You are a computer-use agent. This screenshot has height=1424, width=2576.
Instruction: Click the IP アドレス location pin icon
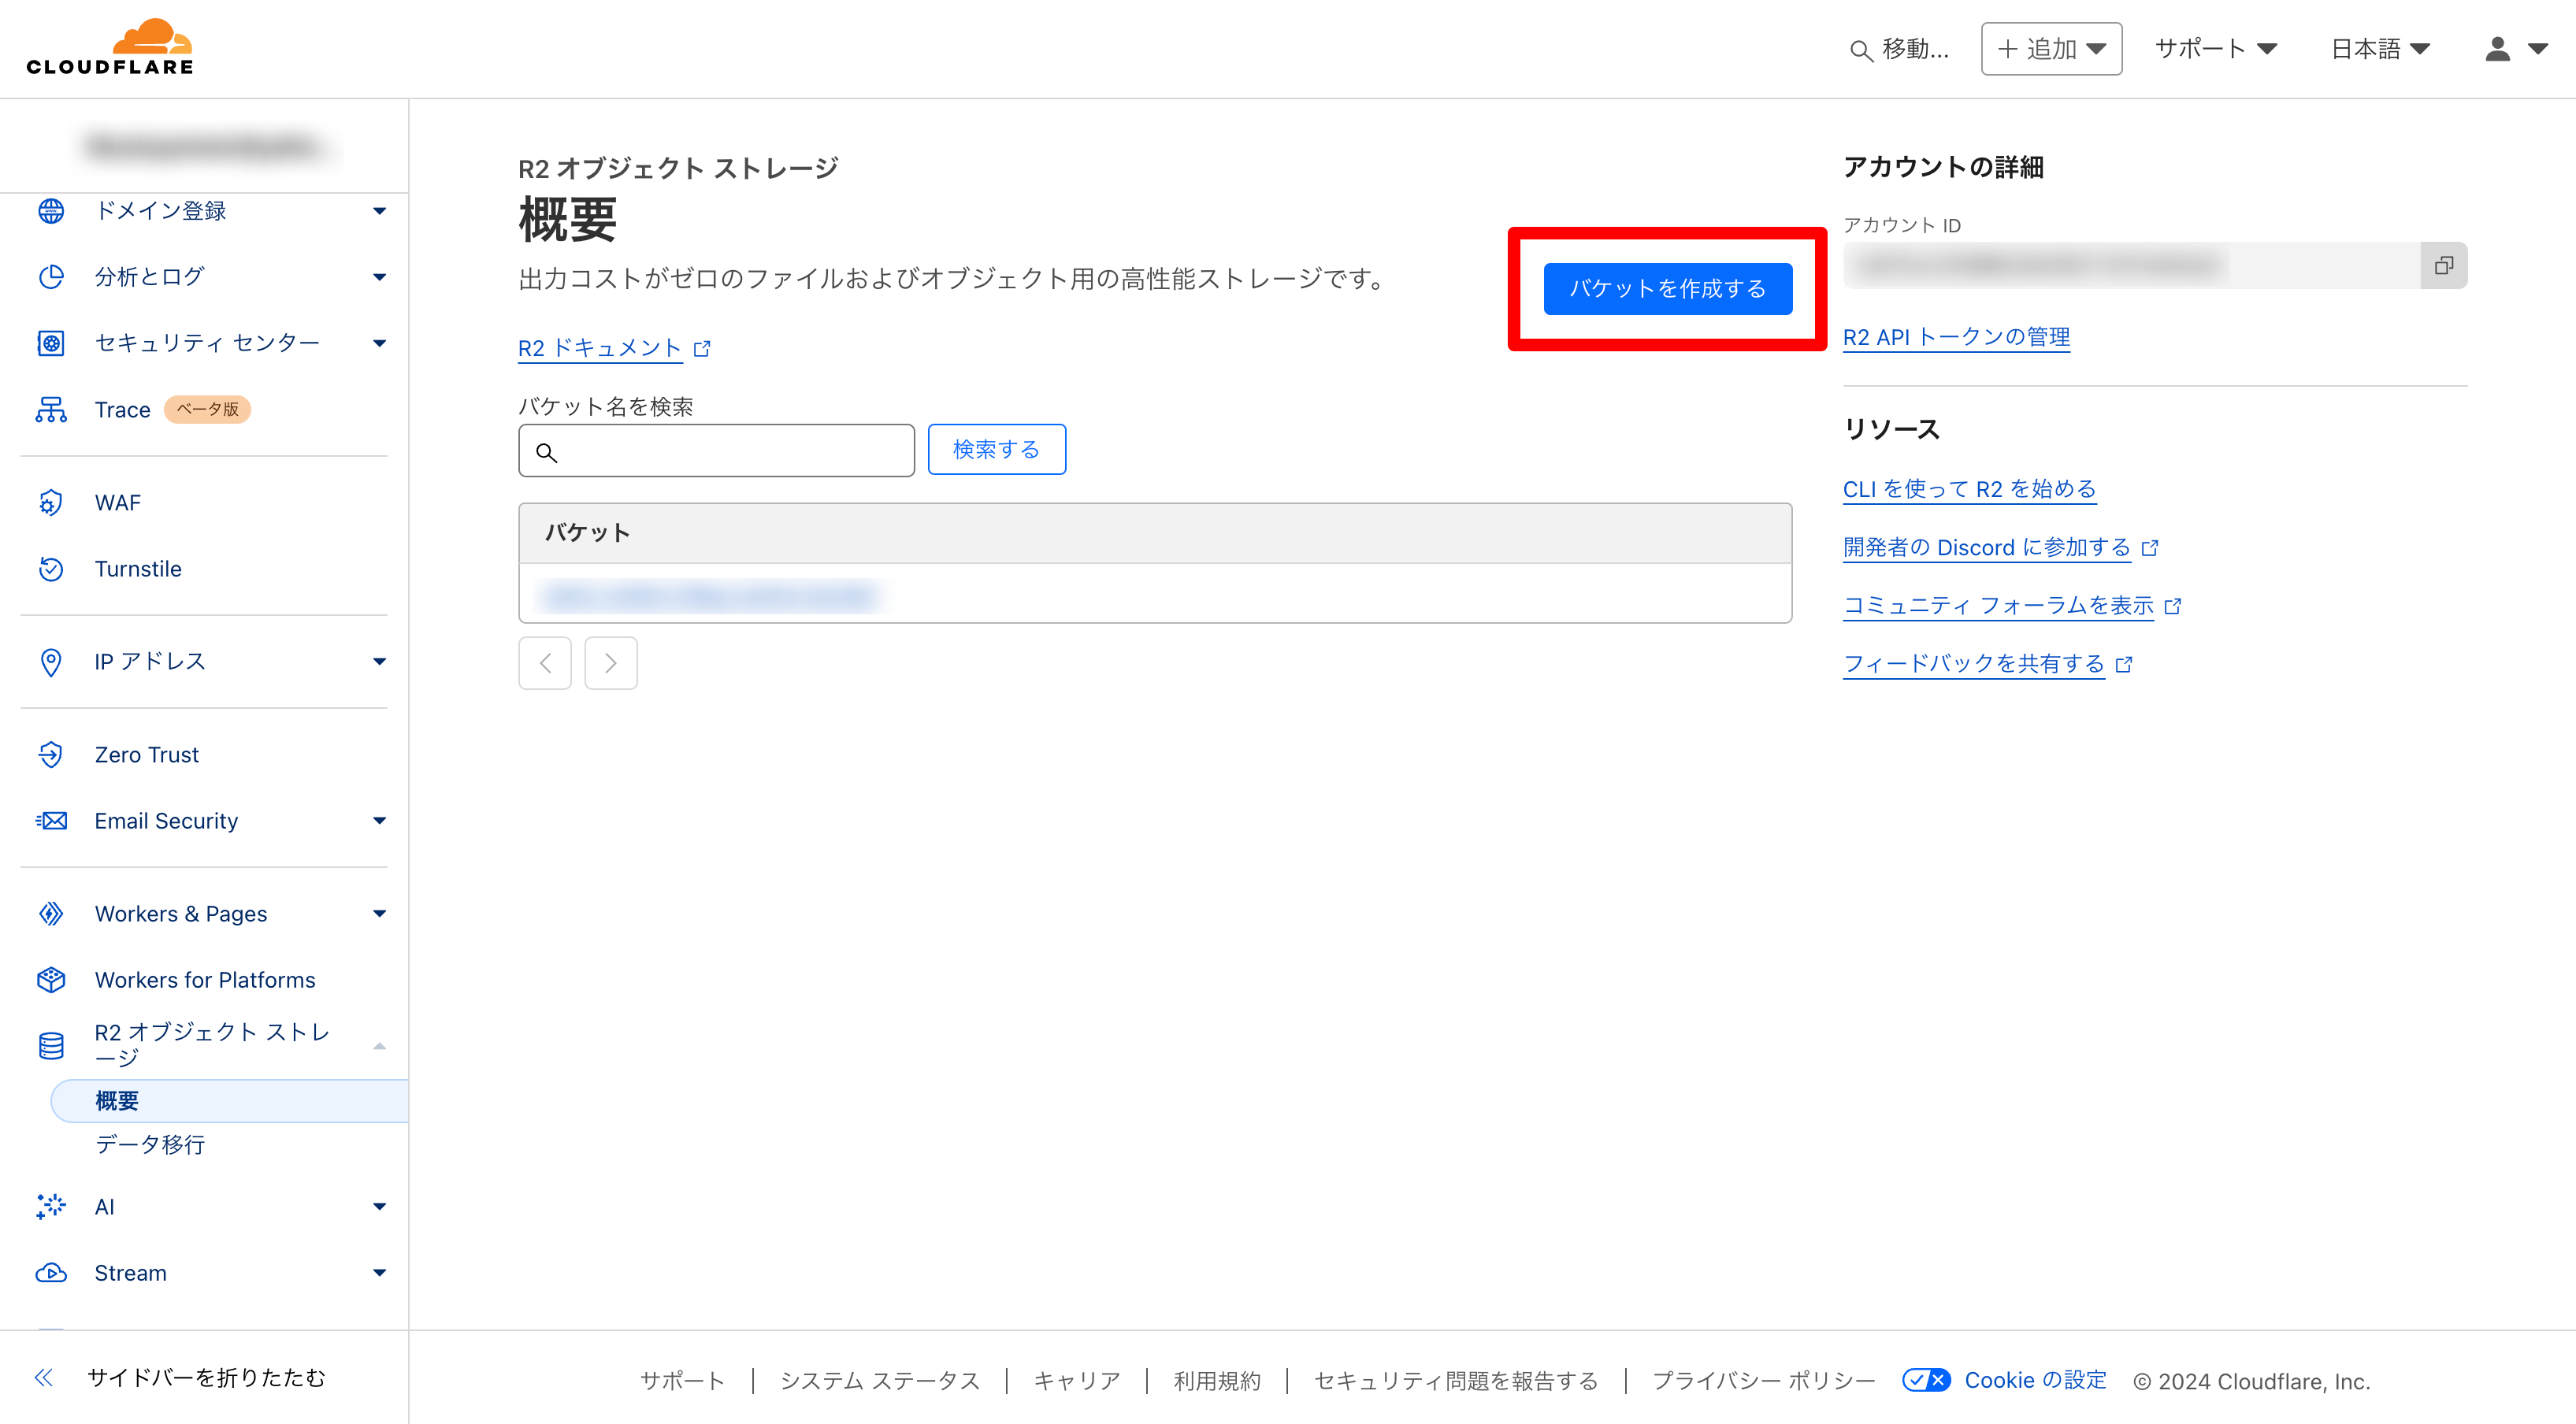click(x=51, y=662)
